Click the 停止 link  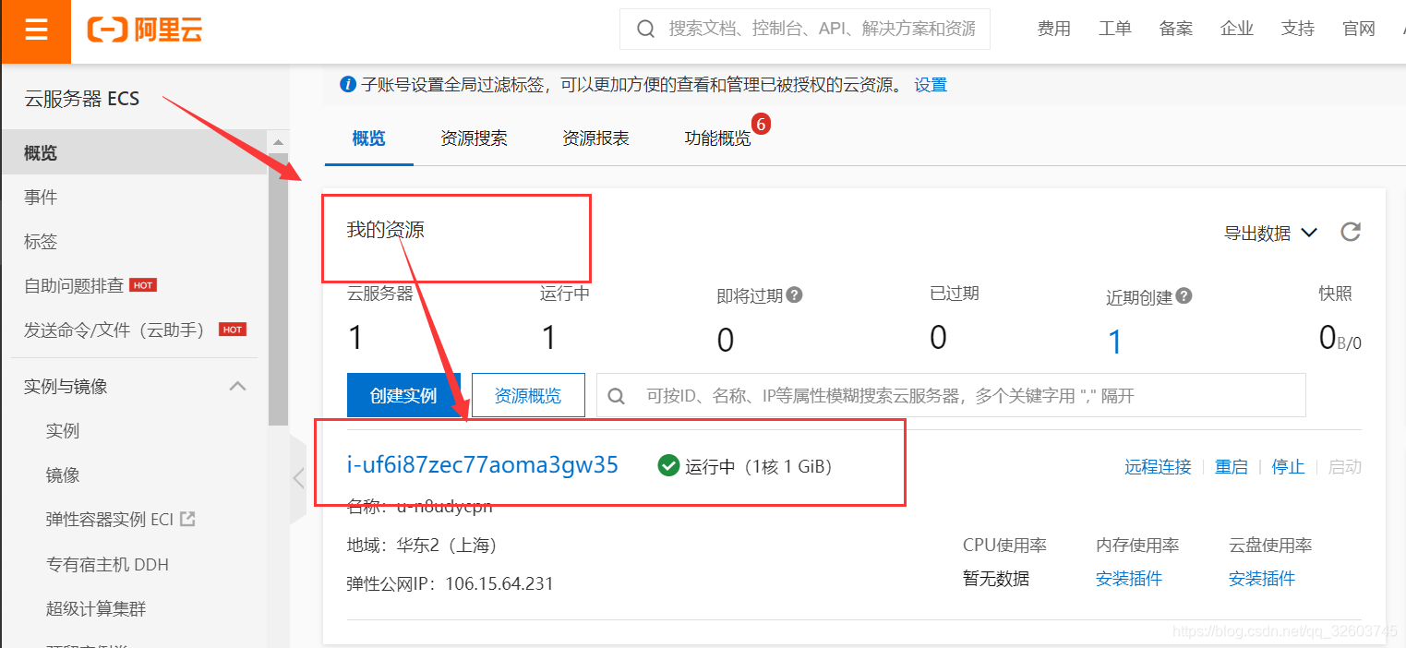click(1289, 466)
